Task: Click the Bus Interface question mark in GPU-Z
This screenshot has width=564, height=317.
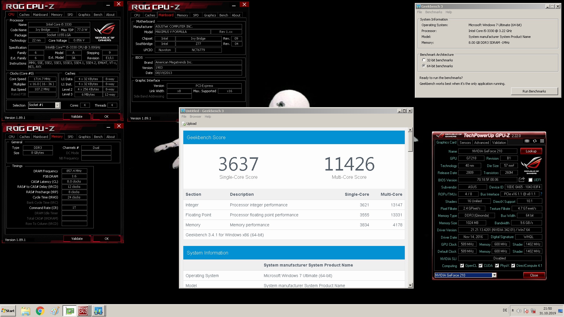Action: (x=541, y=194)
